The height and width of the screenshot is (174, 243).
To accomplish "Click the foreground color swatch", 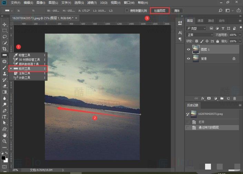I will pos(4,158).
